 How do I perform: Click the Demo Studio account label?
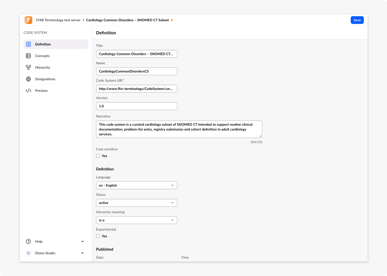(45, 253)
